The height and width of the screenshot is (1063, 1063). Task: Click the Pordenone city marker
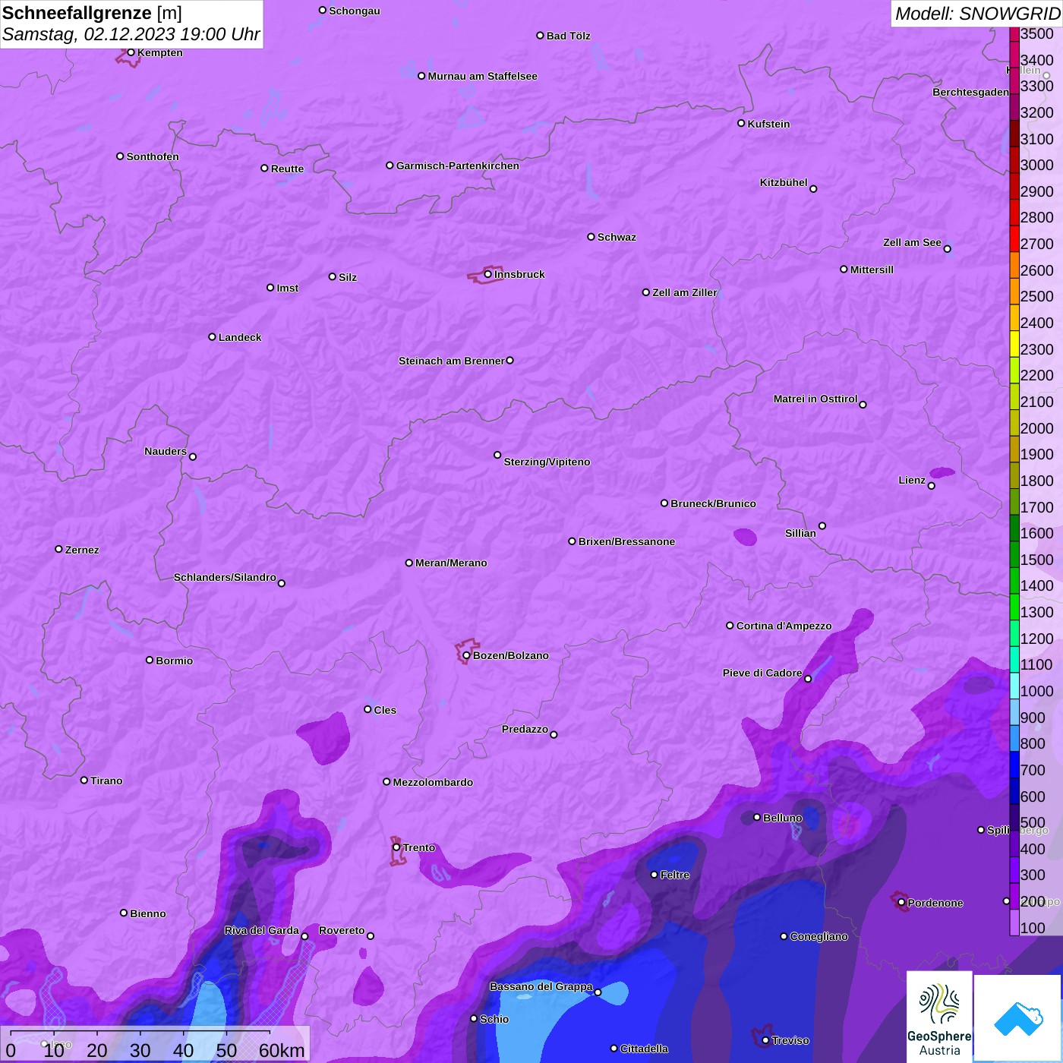pos(901,903)
